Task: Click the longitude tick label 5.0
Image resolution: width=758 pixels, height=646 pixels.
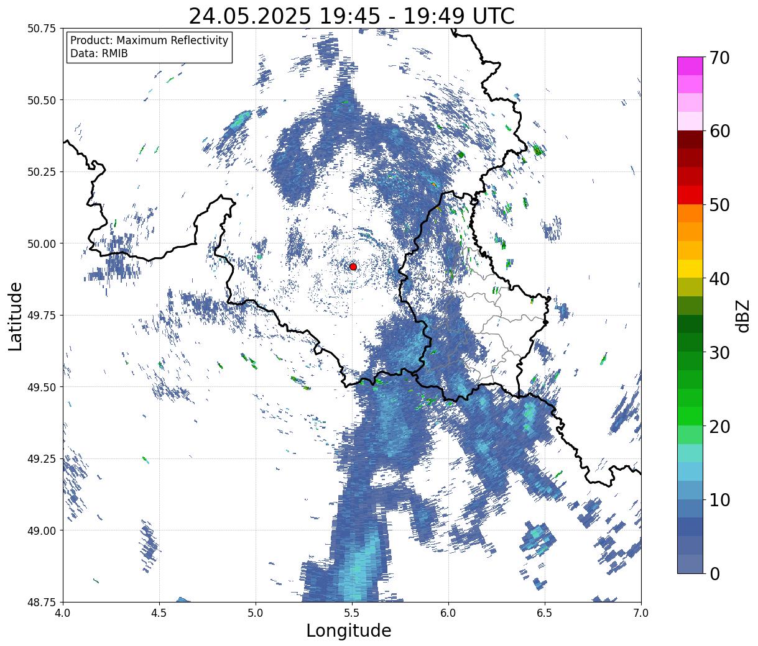Action: point(256,613)
